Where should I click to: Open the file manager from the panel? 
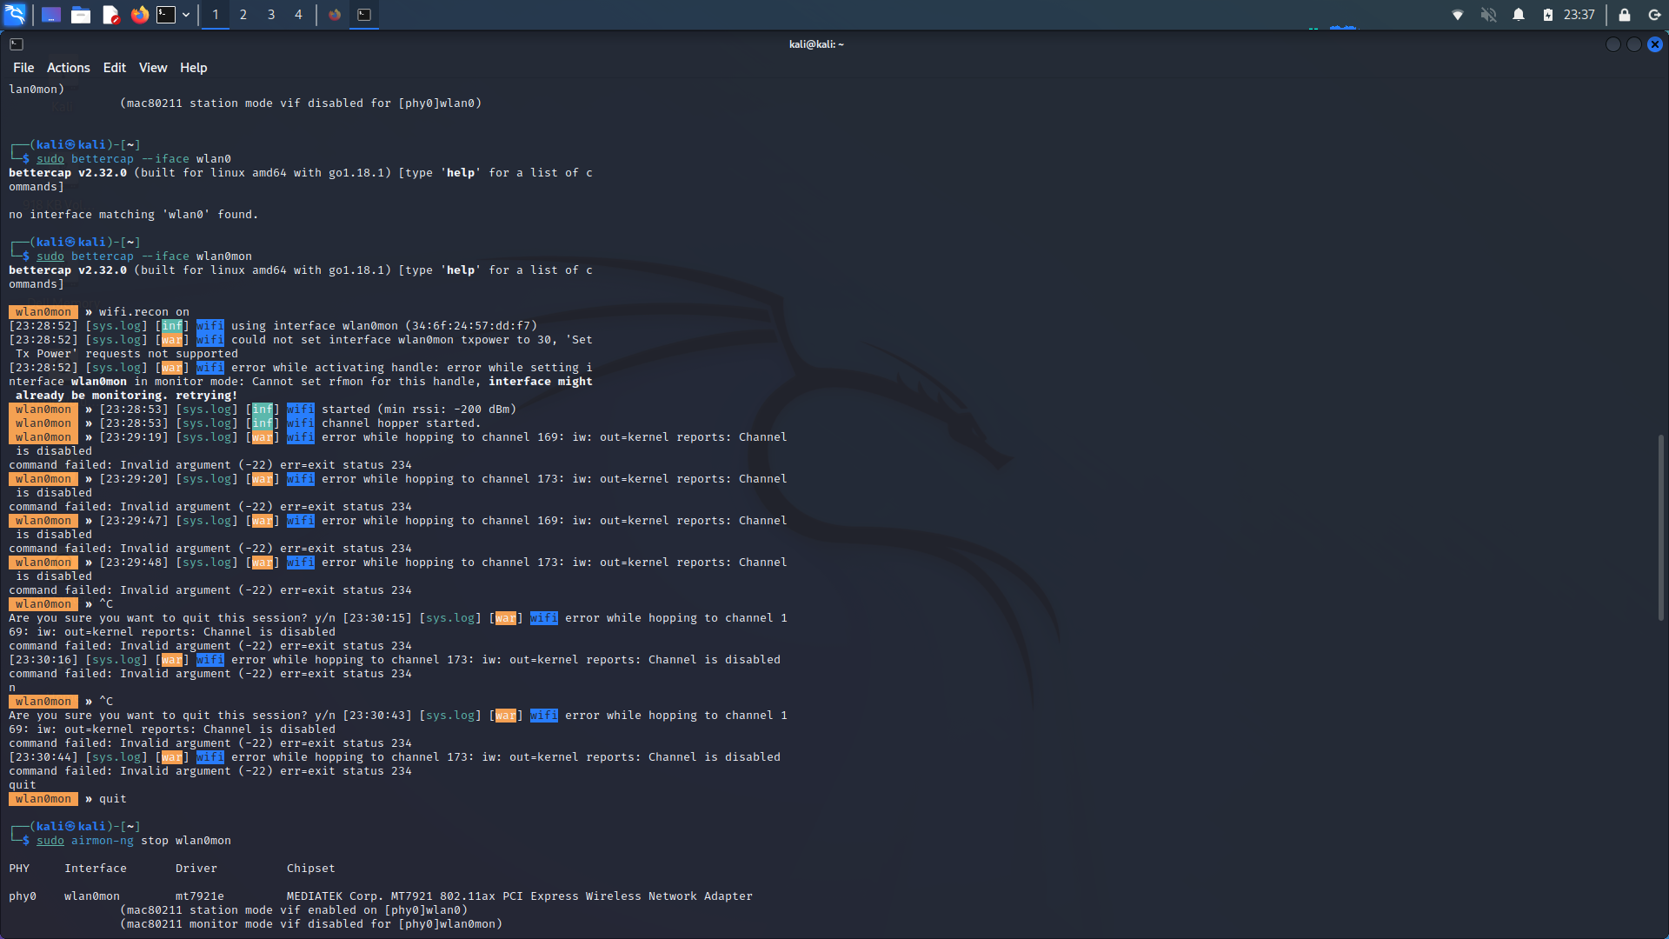click(81, 15)
